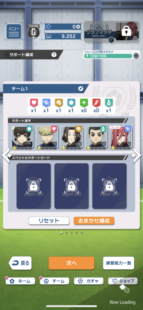This screenshot has height=310, width=143.
Task: Tap the locked クラブマッチ banner
Action: (x=111, y=31)
